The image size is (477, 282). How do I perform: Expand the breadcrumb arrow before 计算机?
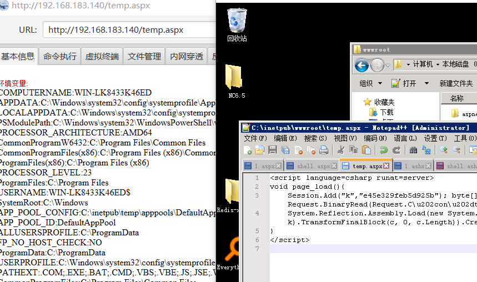tap(408, 64)
